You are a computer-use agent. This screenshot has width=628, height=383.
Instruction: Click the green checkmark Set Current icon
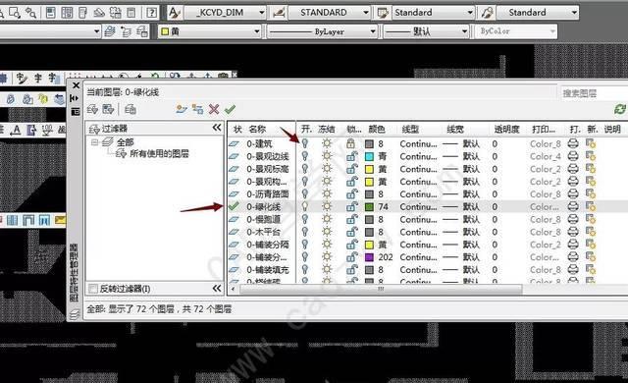[x=230, y=109]
